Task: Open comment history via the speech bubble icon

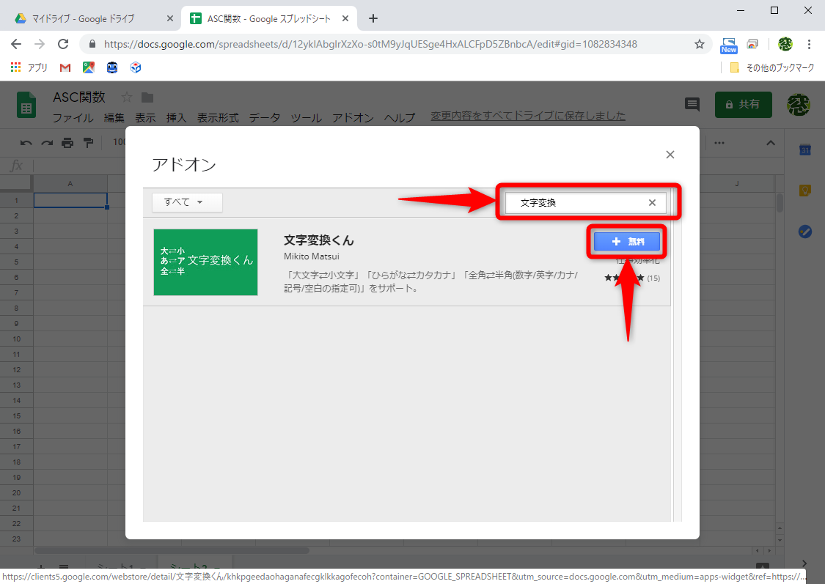Action: coord(692,105)
